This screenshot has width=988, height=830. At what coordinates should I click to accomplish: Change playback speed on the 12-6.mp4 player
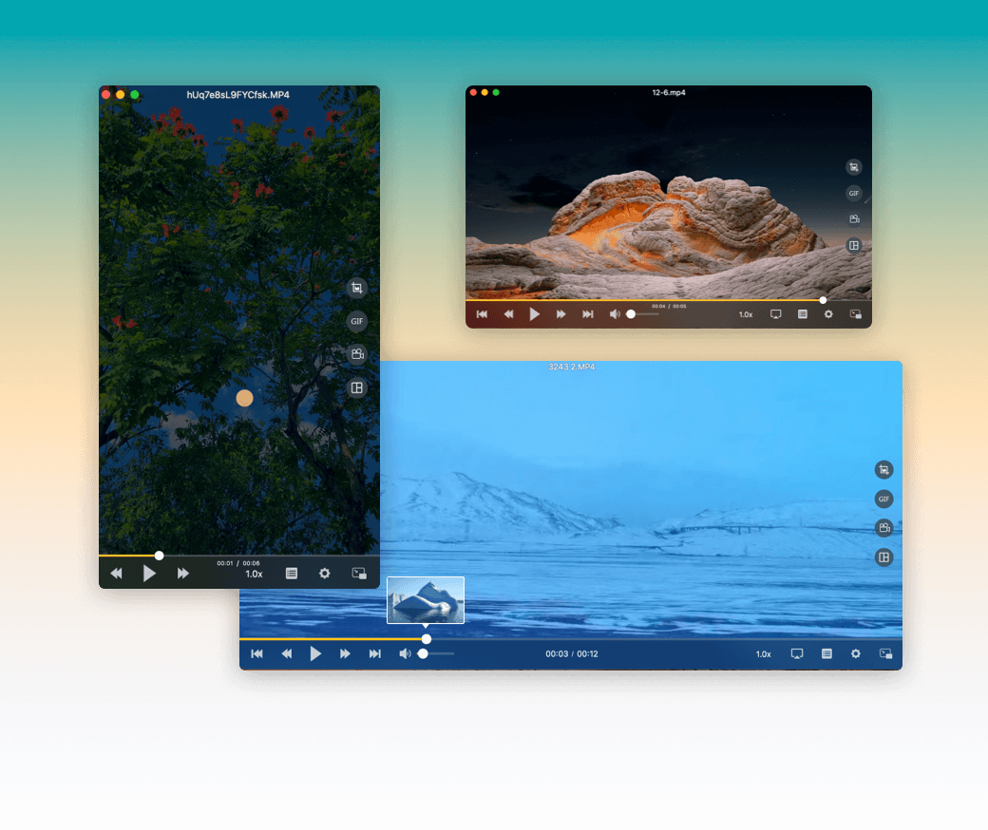tap(745, 313)
